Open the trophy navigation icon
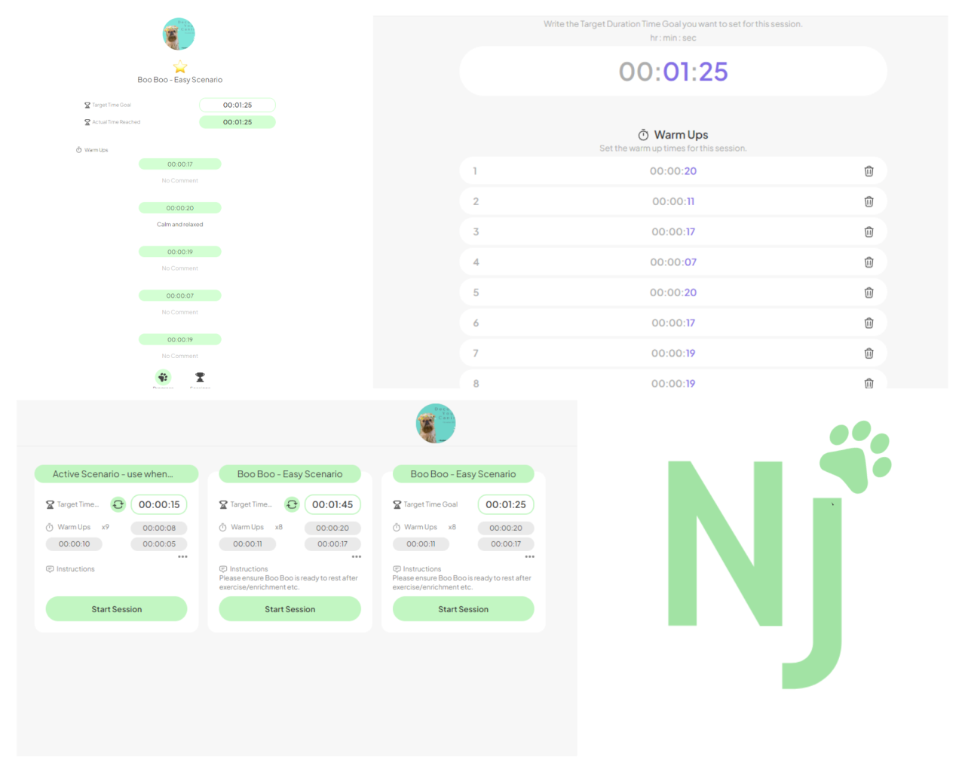The width and height of the screenshot is (965, 772). 200,377
